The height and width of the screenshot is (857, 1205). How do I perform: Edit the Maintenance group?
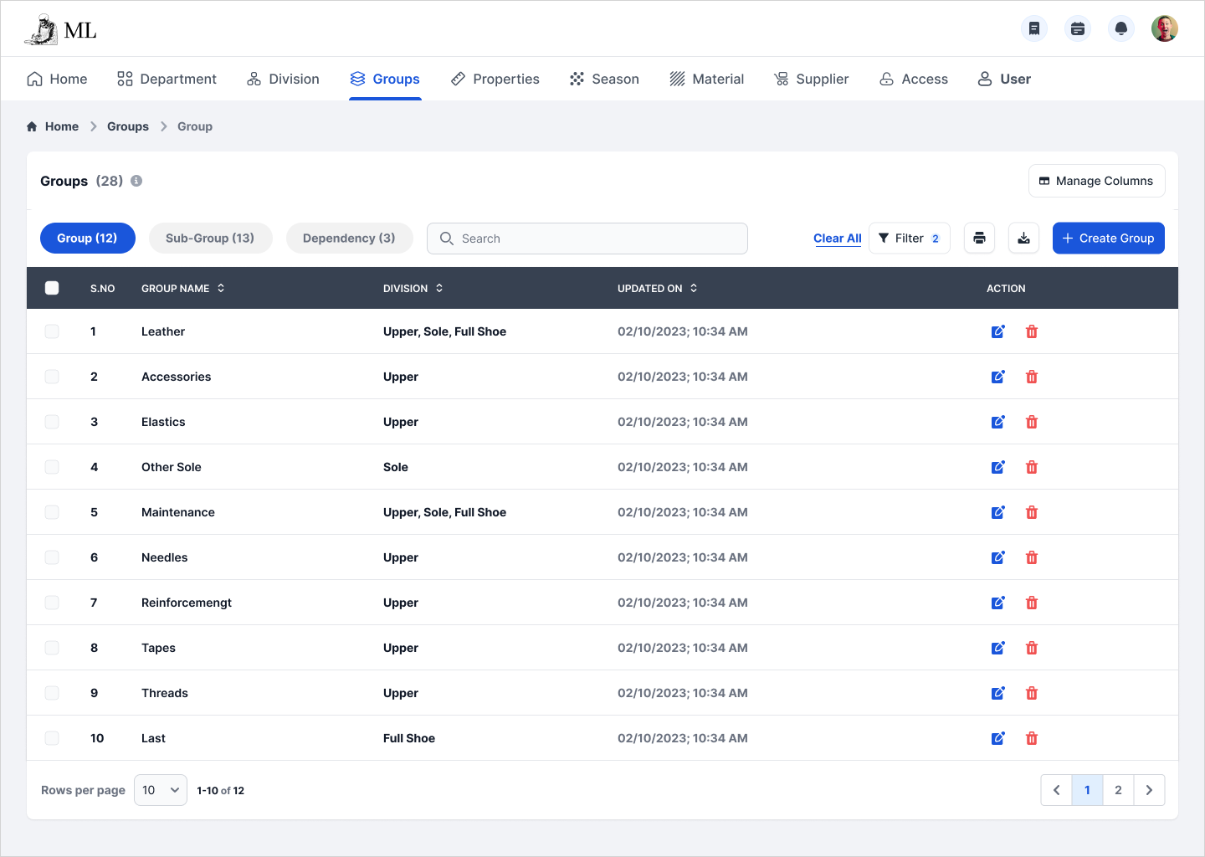pos(998,512)
